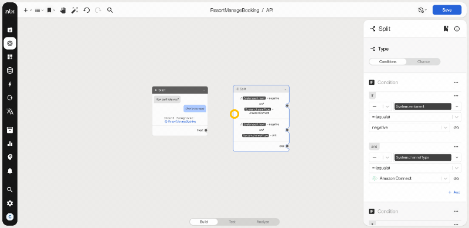Open the head lightbulb icon in sidebar
Screen dimensions: 469x228
point(10,157)
